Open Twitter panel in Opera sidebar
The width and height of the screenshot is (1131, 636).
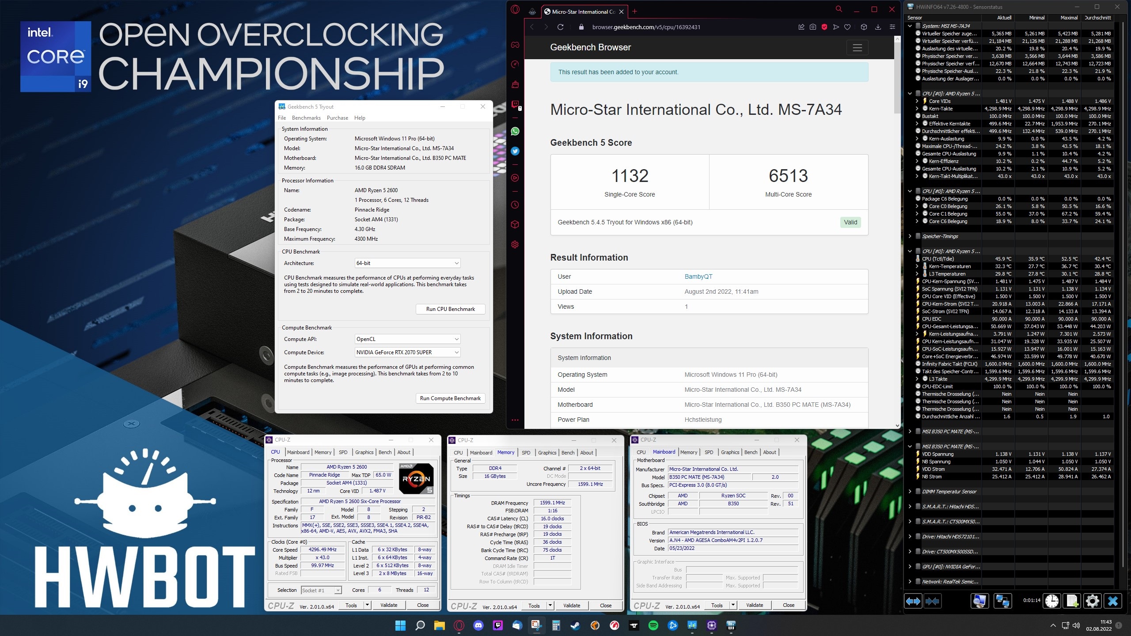515,151
